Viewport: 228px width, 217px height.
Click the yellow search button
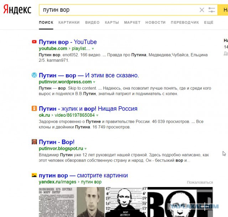[x=223, y=10]
